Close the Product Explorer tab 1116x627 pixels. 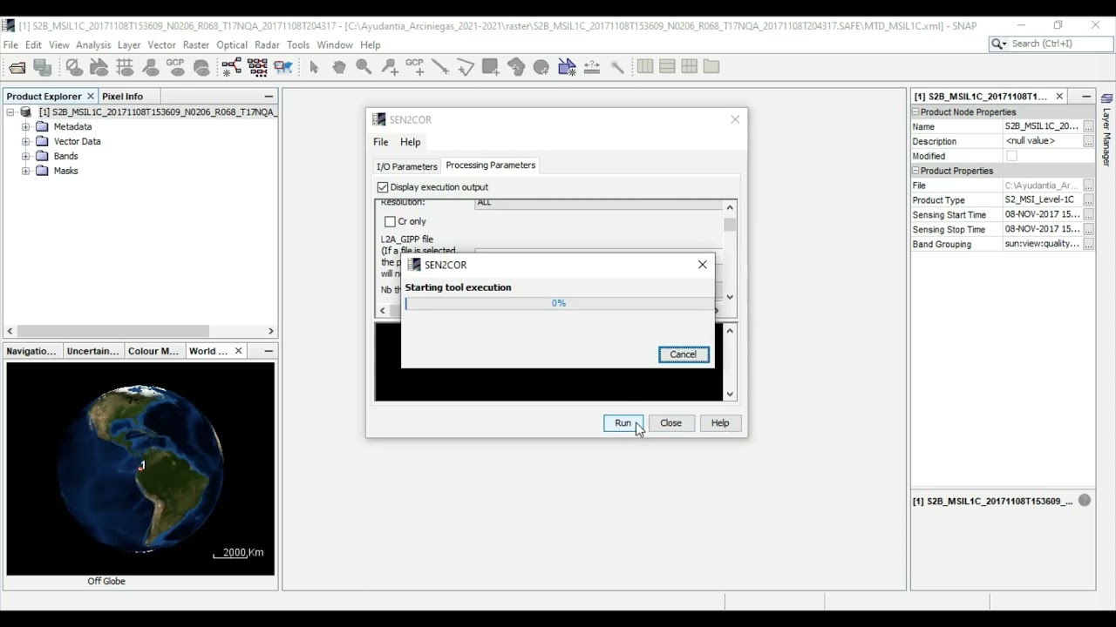[x=90, y=97]
